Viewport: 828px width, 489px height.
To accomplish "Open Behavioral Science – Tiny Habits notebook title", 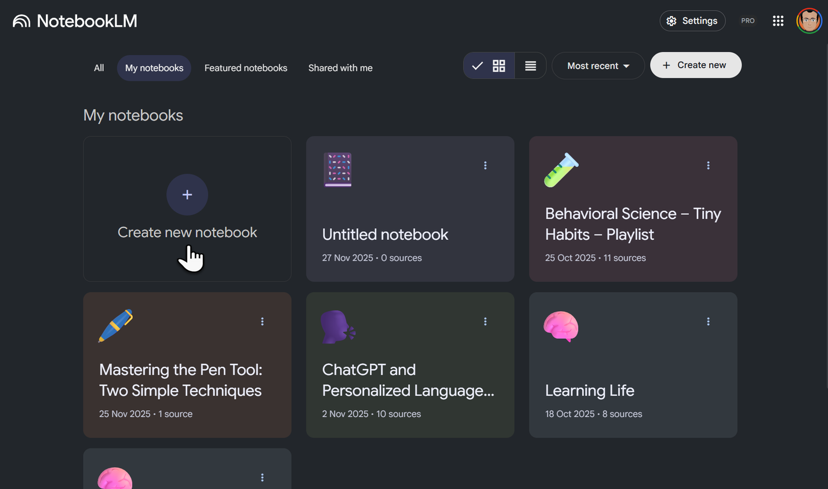I will pos(633,224).
